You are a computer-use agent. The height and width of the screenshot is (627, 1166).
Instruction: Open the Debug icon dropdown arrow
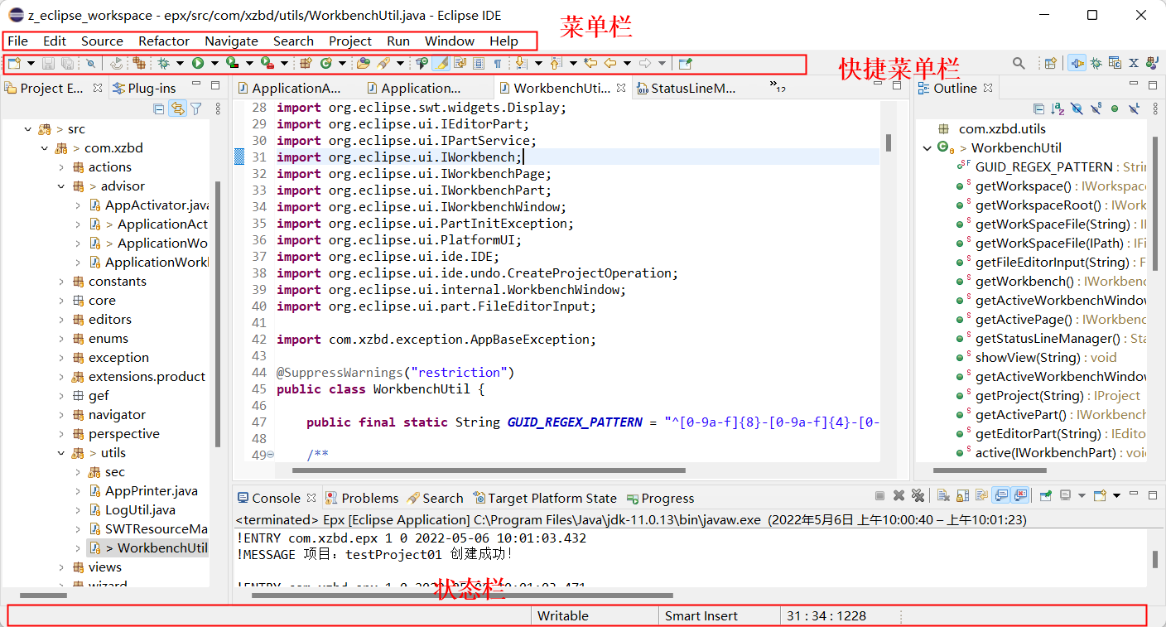180,63
